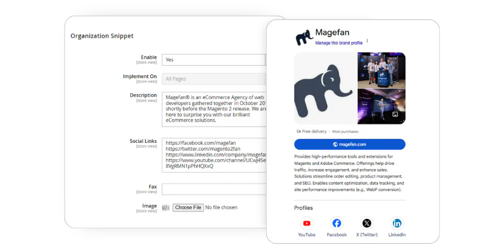Click the X (Twitter) profile icon
Viewport: 494px width, 244px height.
coord(367,224)
